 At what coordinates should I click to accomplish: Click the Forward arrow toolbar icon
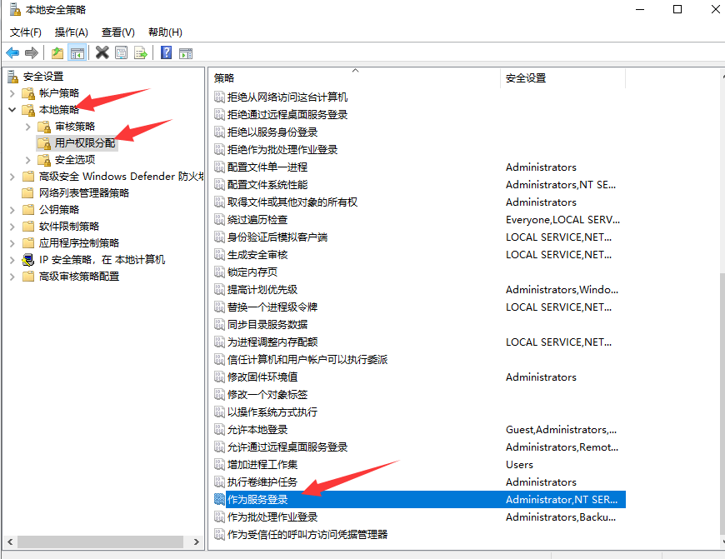pos(32,52)
